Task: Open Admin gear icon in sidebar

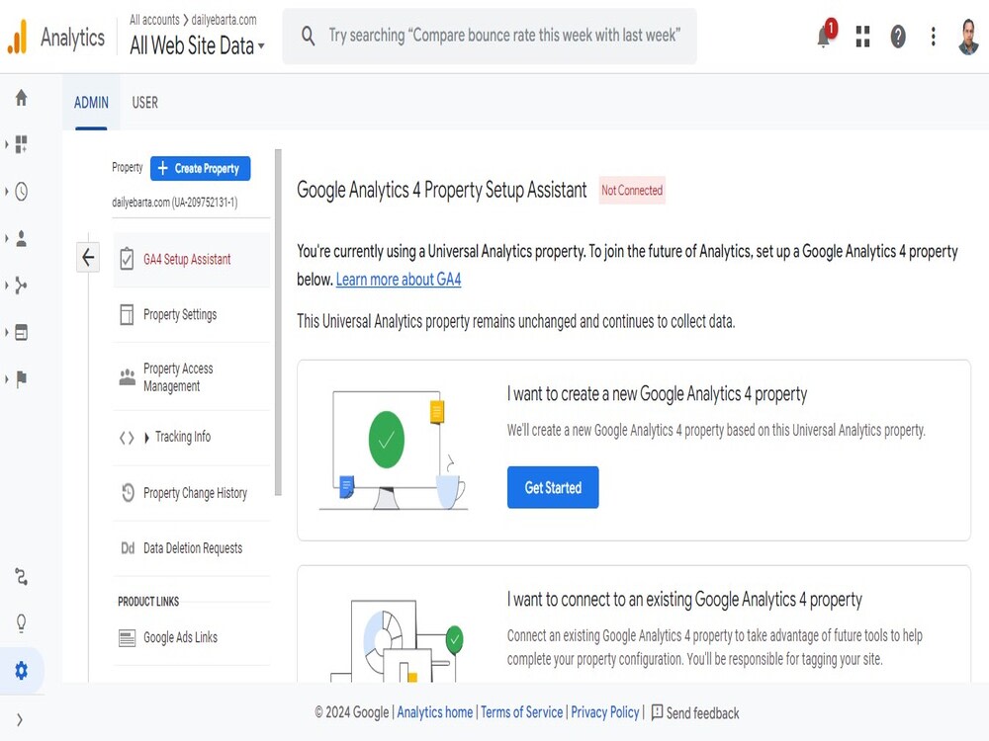Action: coord(21,671)
